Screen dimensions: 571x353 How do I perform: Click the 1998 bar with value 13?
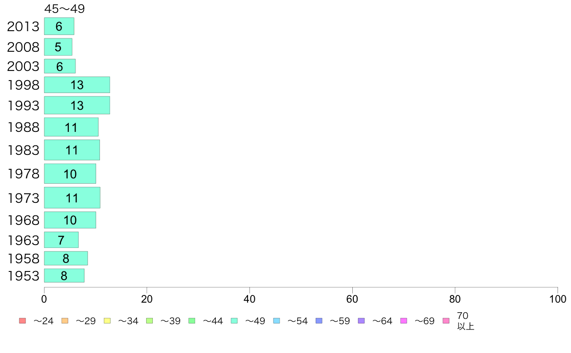[77, 85]
